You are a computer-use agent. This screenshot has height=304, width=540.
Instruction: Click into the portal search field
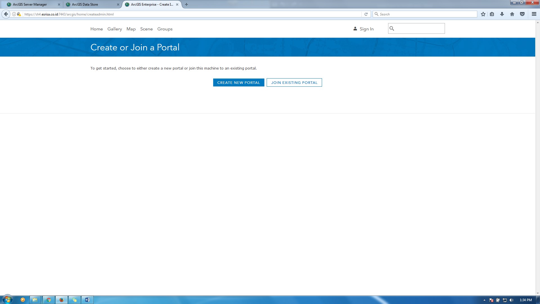[417, 28]
